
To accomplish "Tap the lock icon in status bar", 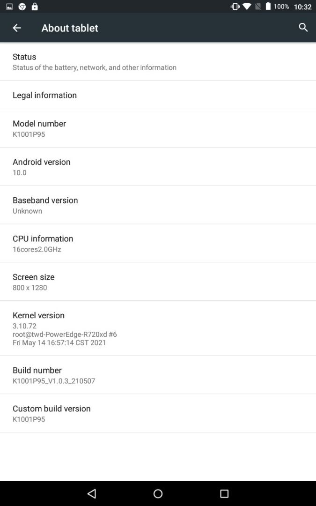I will point(35,7).
